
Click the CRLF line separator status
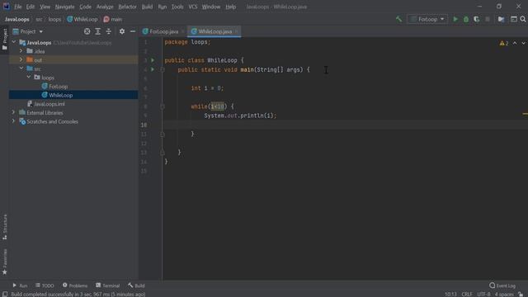click(x=467, y=295)
